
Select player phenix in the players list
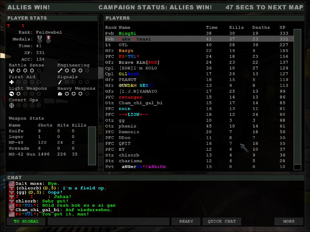tap(127, 126)
